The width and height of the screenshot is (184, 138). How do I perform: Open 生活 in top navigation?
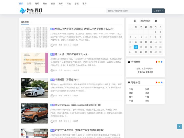[29, 4]
